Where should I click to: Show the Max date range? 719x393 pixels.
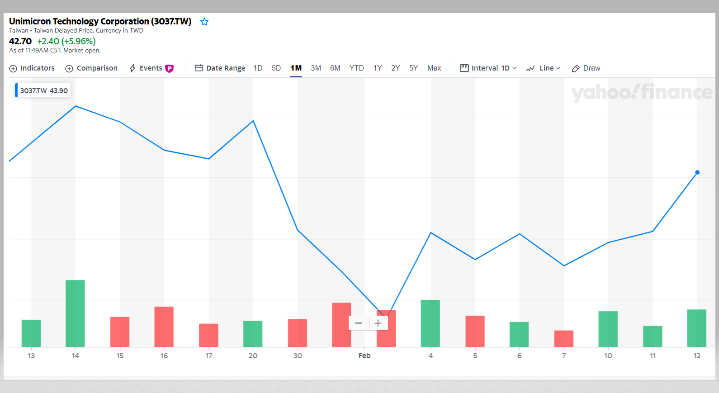(x=434, y=68)
